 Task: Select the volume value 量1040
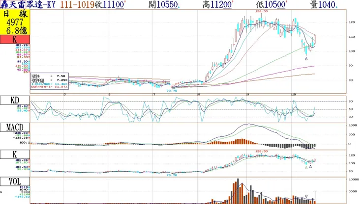click(323, 4)
